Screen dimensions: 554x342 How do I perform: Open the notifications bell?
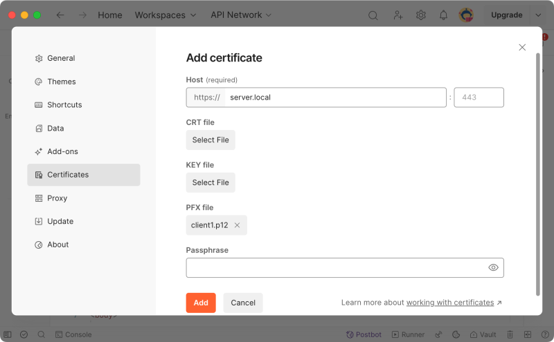click(x=443, y=15)
